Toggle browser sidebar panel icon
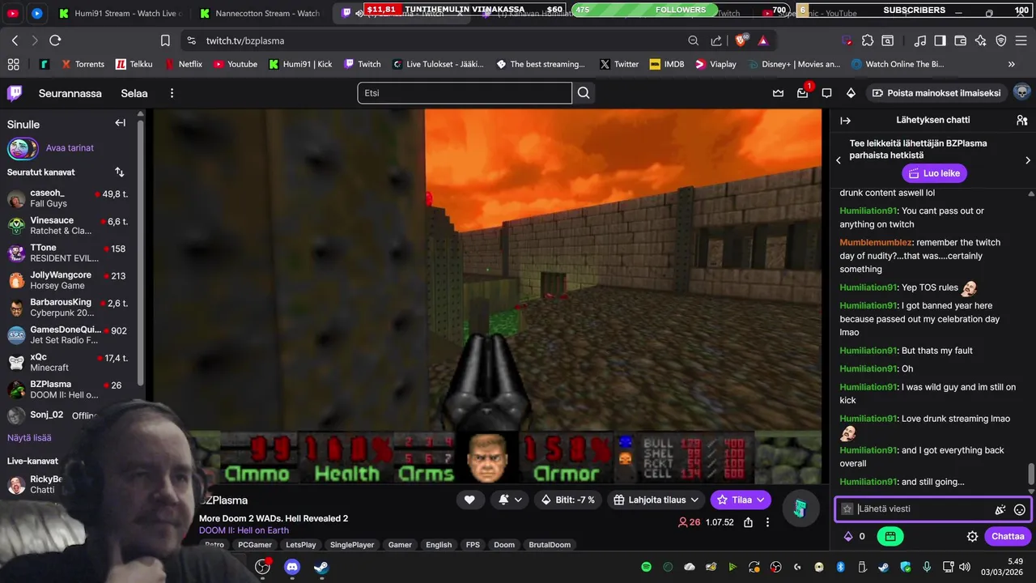The image size is (1036, 583). point(940,40)
